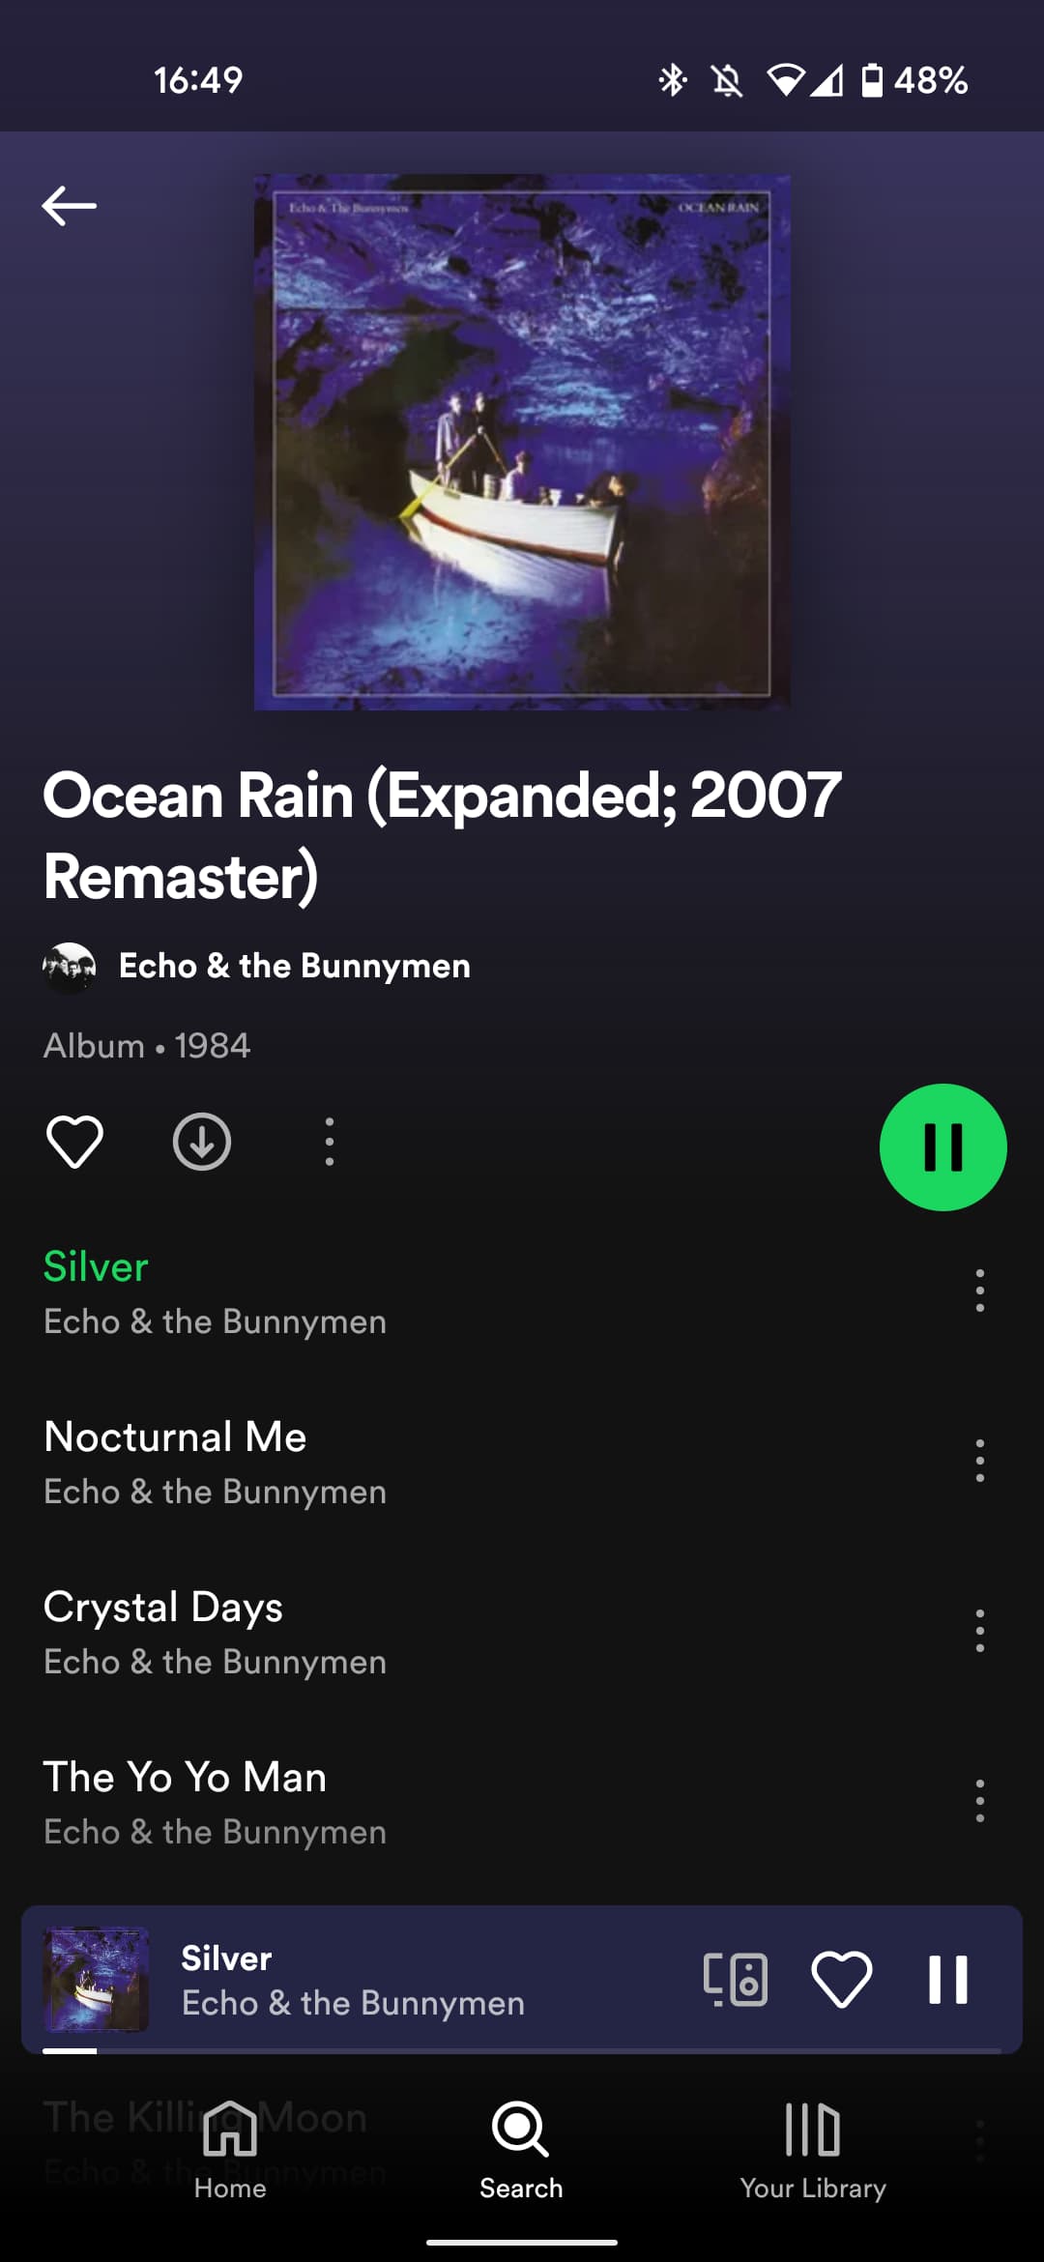Tap Echo & the Bunnymen artist avatar
This screenshot has height=2262, width=1044.
pos(70,967)
